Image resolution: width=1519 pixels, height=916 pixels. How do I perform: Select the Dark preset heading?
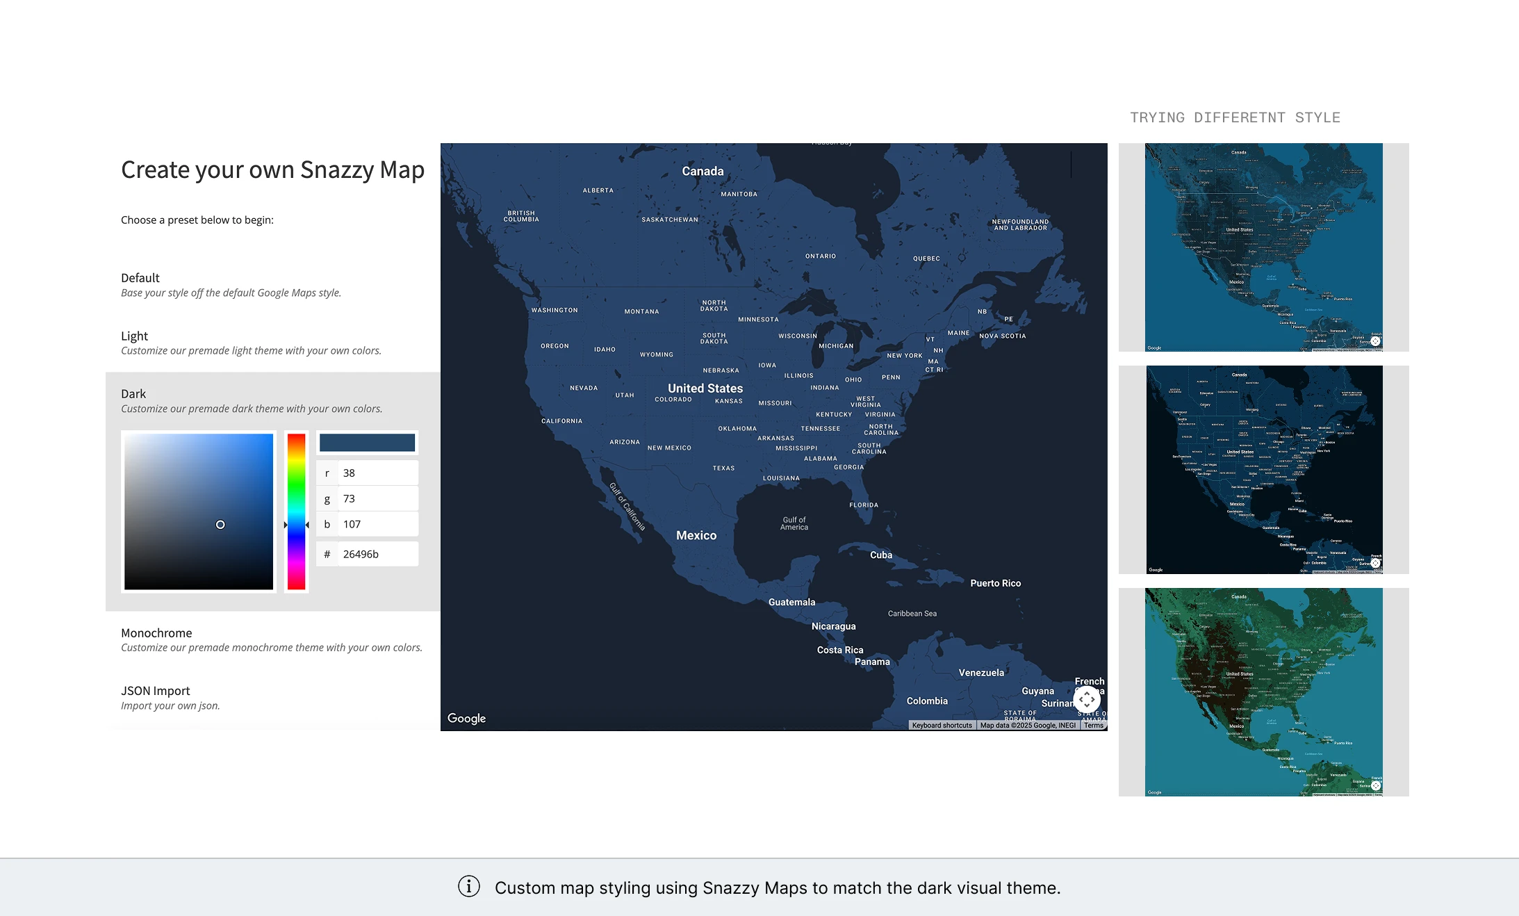[133, 394]
